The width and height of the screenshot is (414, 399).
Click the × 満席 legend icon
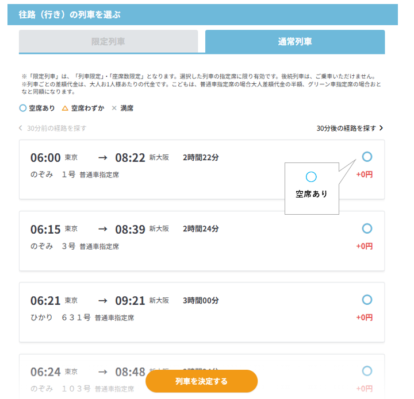114,108
